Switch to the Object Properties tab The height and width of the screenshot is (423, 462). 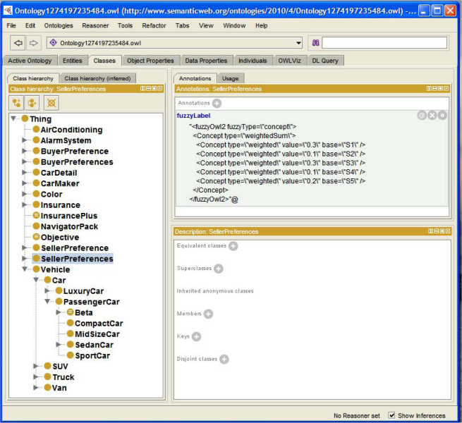click(150, 61)
